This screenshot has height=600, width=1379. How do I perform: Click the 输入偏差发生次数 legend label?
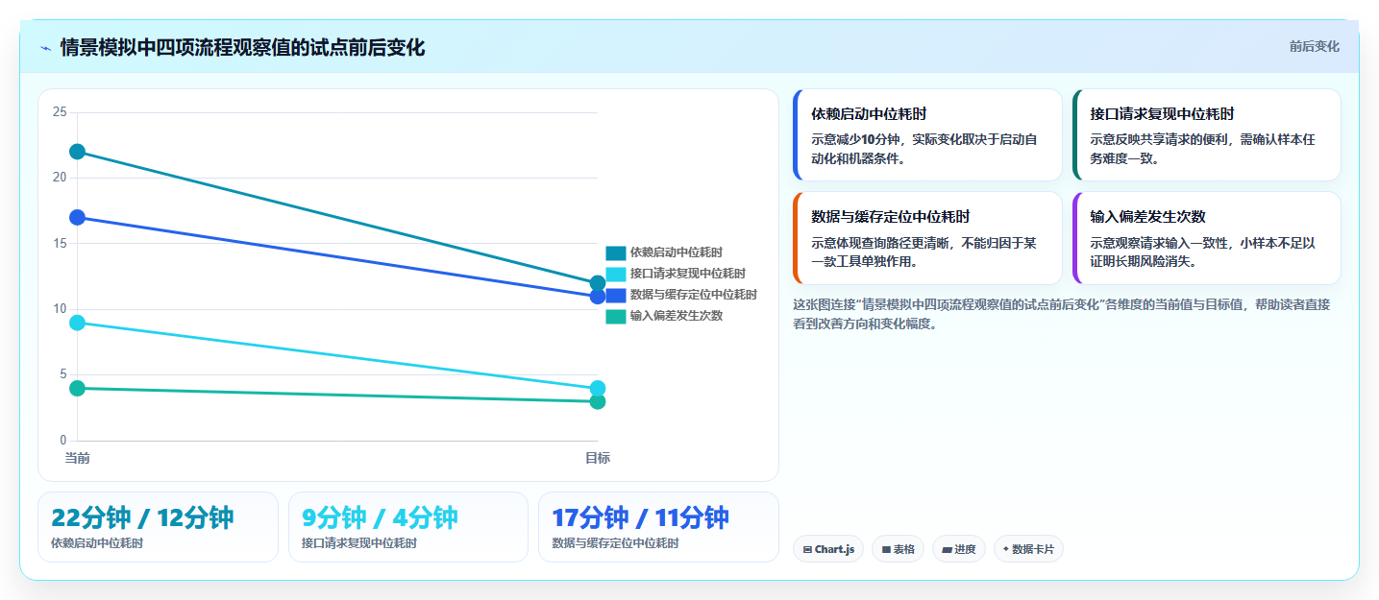coord(677,316)
